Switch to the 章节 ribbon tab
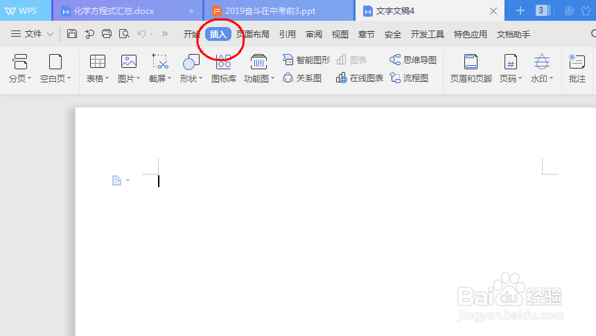The image size is (596, 336). click(x=367, y=34)
